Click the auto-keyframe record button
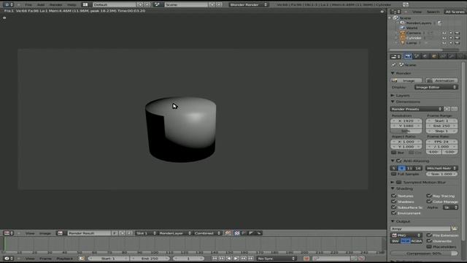Viewport: 467px width, 263px height. pyautogui.click(x=306, y=259)
